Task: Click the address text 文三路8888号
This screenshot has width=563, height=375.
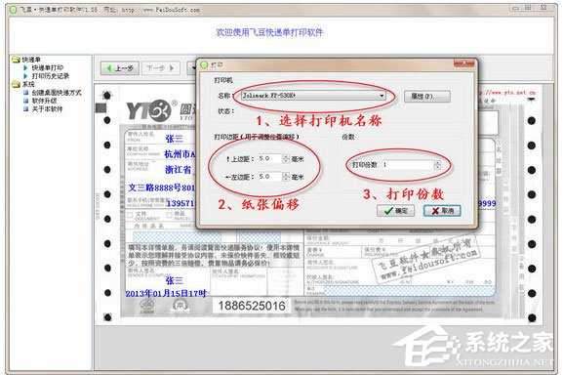Action: click(x=155, y=187)
